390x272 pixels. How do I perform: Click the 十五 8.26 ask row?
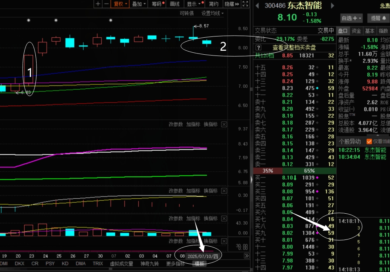[295, 67]
